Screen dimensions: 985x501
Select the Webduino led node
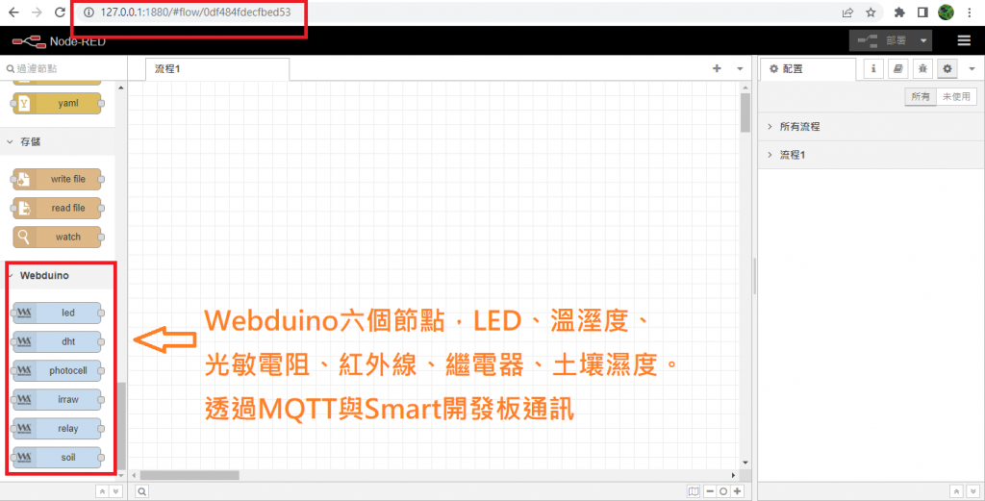[x=57, y=313]
